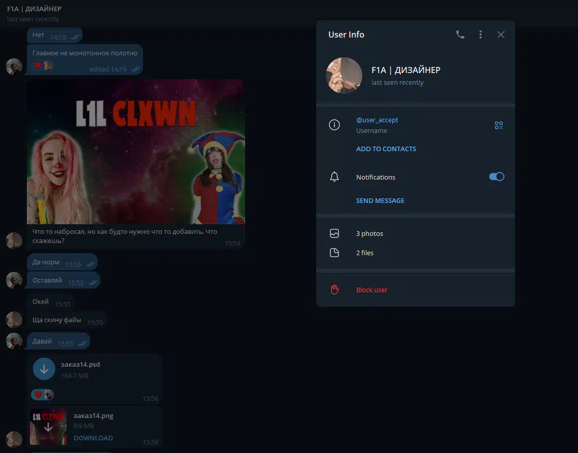Click the chat header name F1A | ДИЗАЙНЕР
Viewport: 578px width, 453px height.
[x=35, y=9]
